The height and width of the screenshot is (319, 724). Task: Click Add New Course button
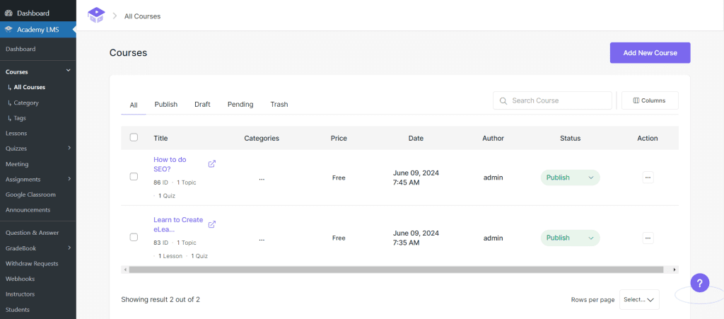click(650, 53)
